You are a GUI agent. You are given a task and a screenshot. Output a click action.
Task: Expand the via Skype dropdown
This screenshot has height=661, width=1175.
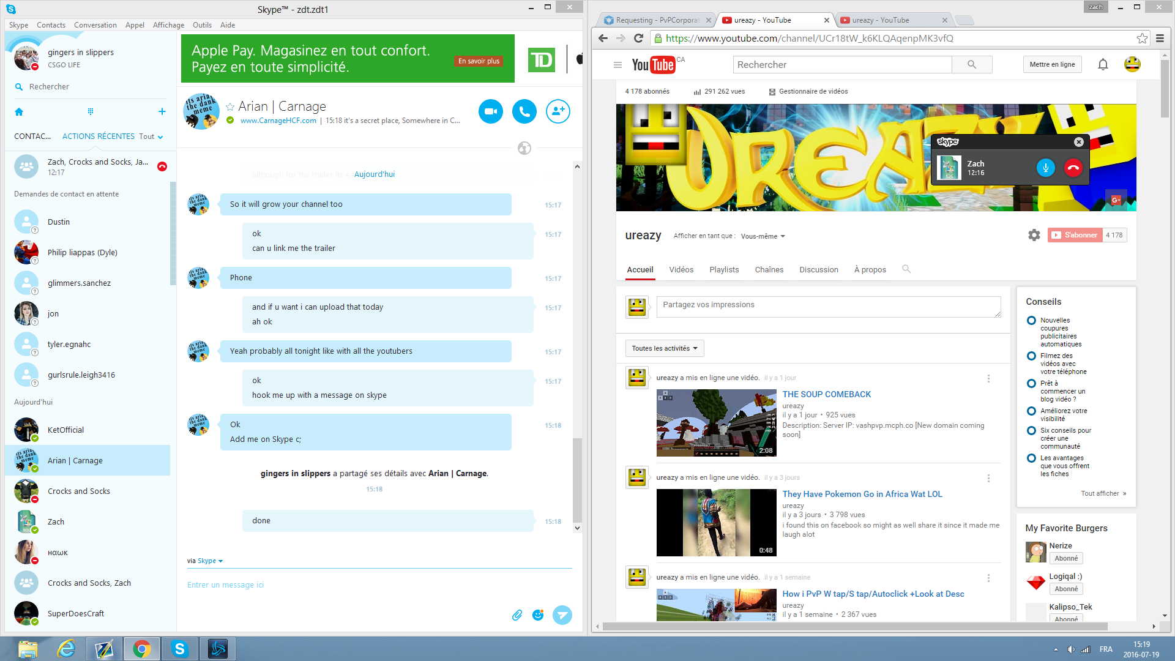tap(209, 561)
